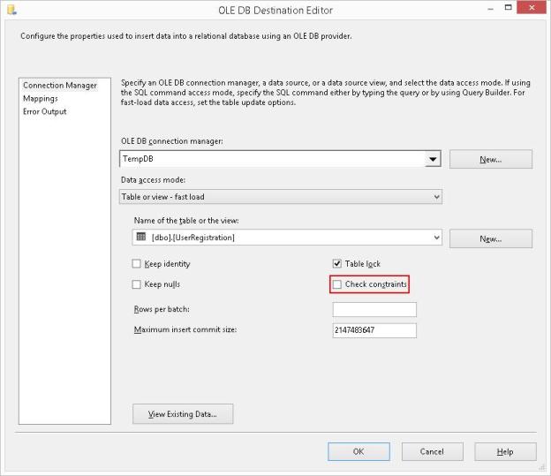Enable the Keep identity checkbox

136,264
